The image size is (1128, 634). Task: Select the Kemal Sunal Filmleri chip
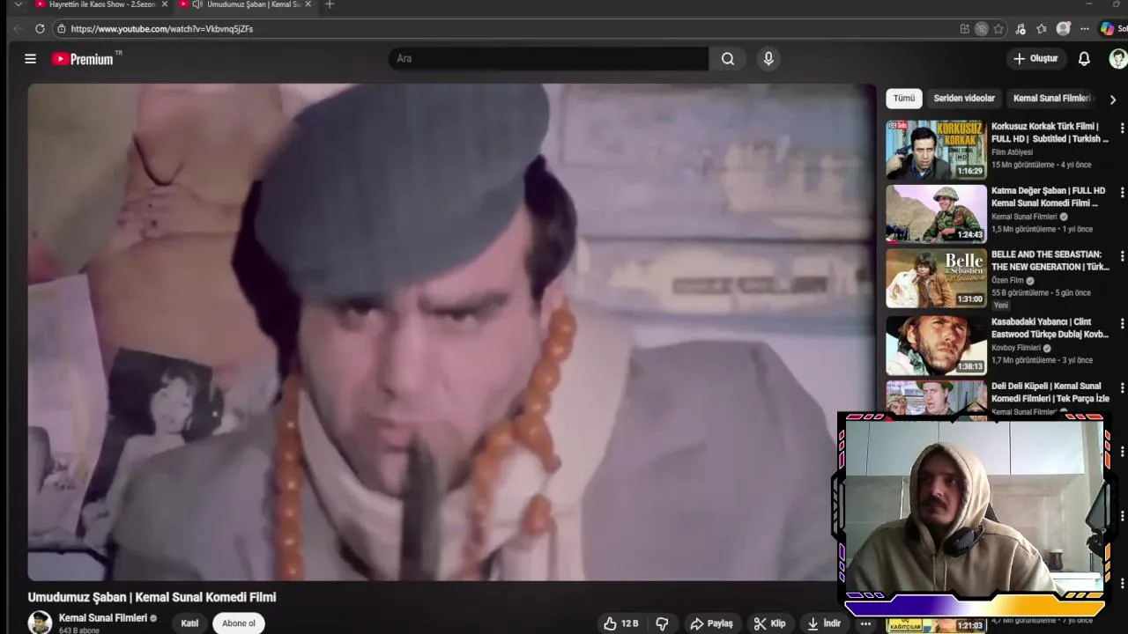(x=1052, y=99)
